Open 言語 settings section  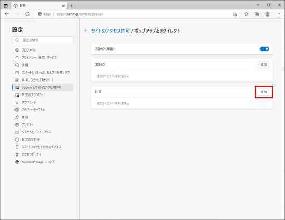pos(43,117)
